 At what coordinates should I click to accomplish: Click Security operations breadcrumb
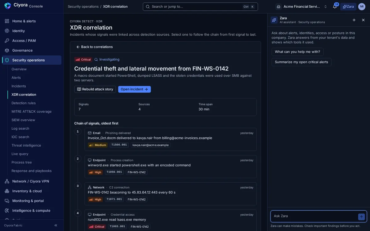[83, 6]
